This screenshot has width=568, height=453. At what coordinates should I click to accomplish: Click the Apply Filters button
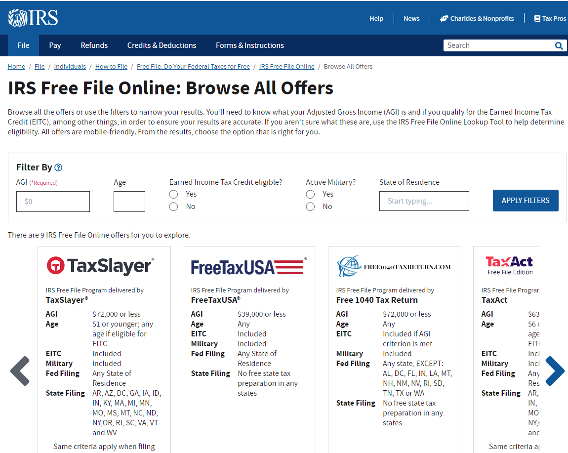click(525, 201)
